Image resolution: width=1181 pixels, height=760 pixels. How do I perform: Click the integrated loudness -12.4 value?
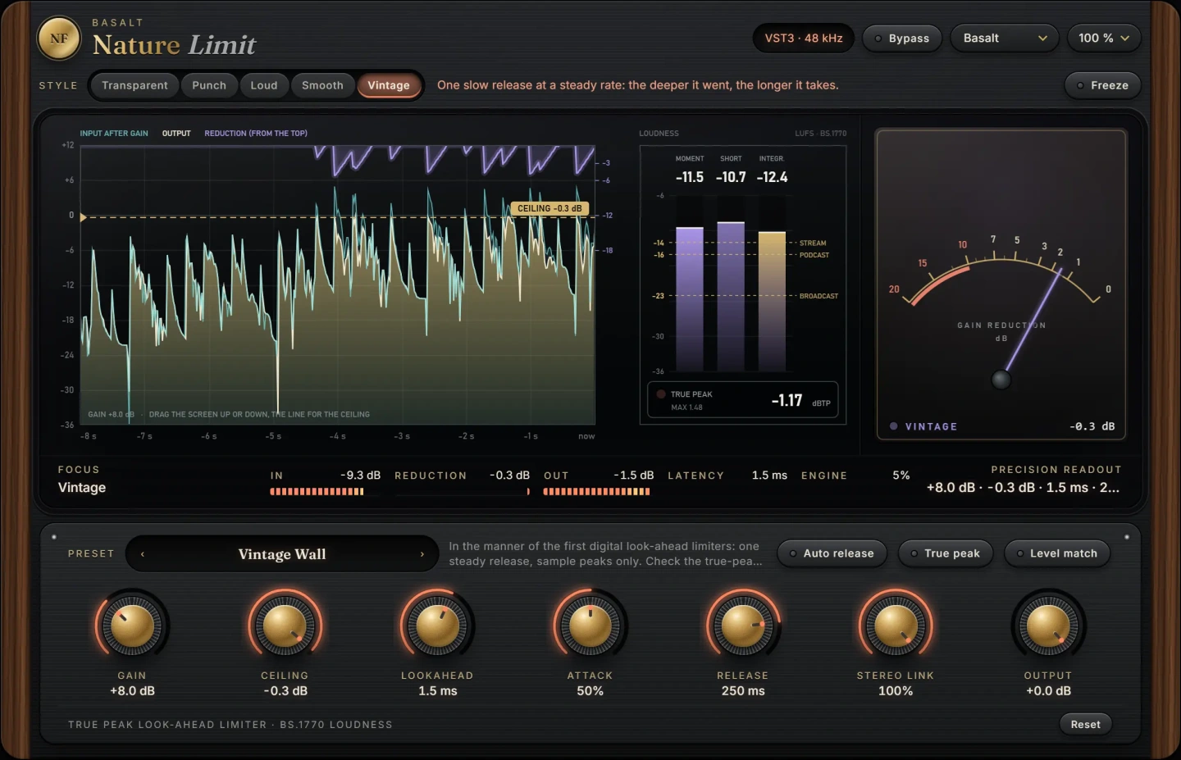click(x=772, y=177)
